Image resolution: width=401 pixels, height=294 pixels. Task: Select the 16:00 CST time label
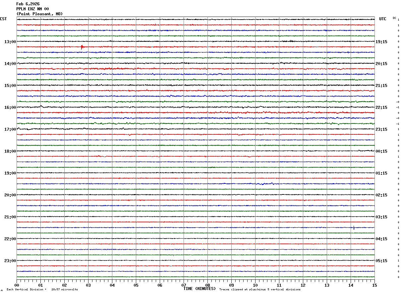pos(10,108)
